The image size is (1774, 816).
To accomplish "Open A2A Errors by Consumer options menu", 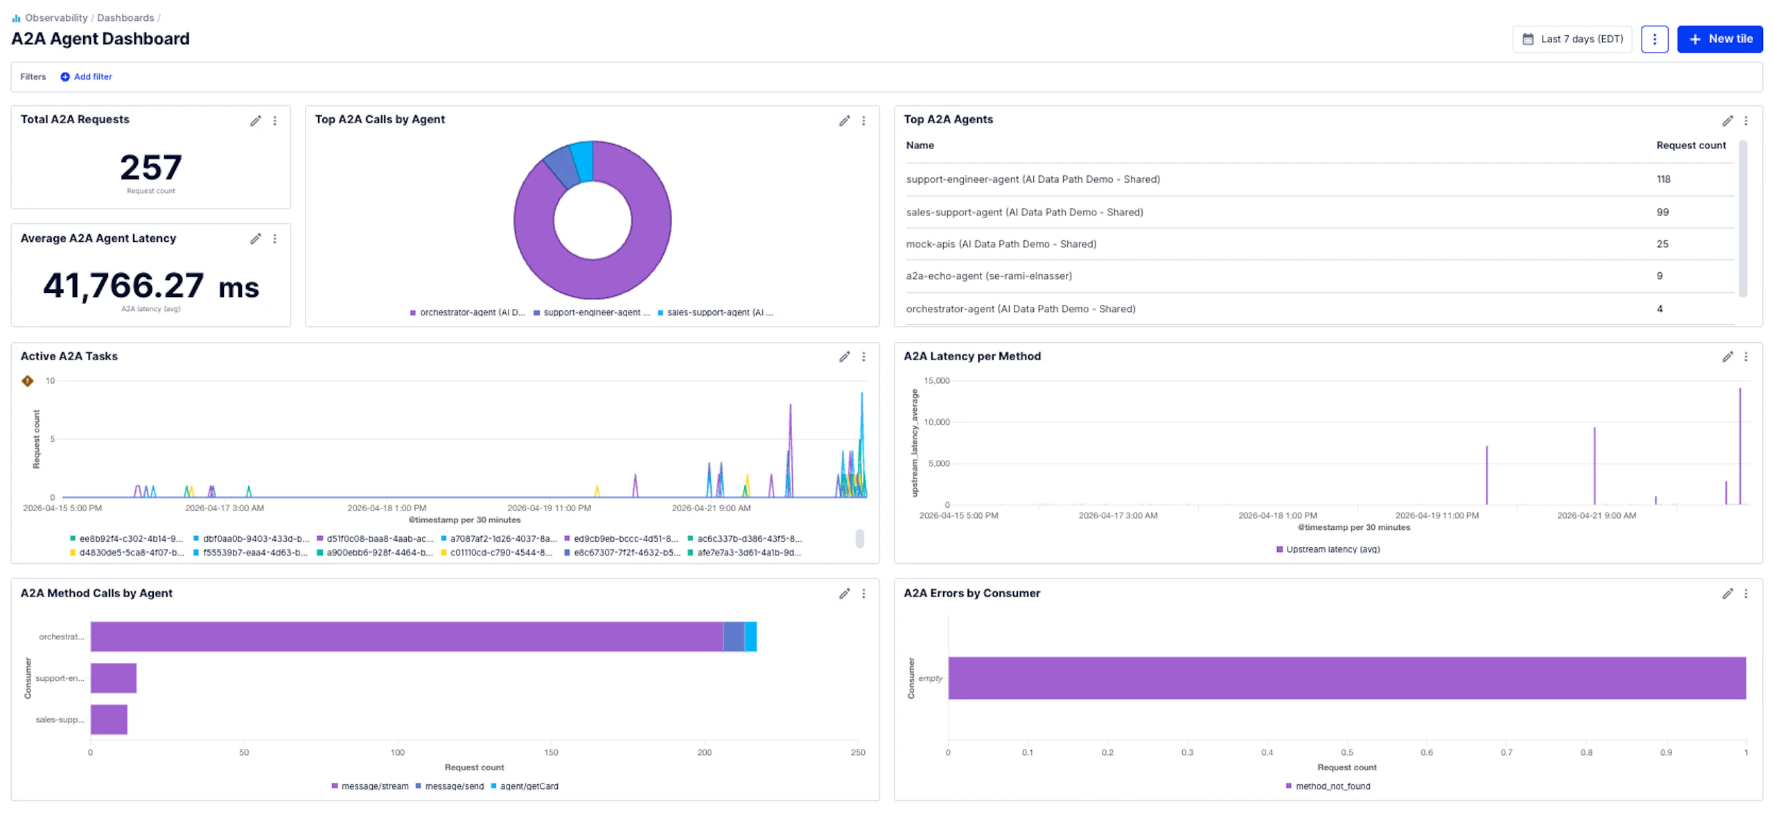I will pos(1746,594).
